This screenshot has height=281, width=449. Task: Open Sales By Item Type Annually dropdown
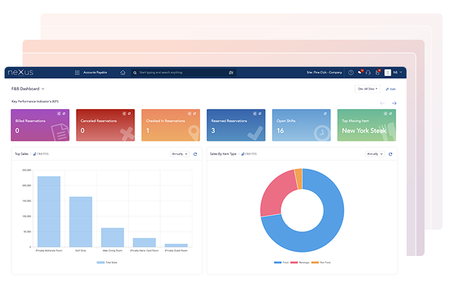(375, 154)
